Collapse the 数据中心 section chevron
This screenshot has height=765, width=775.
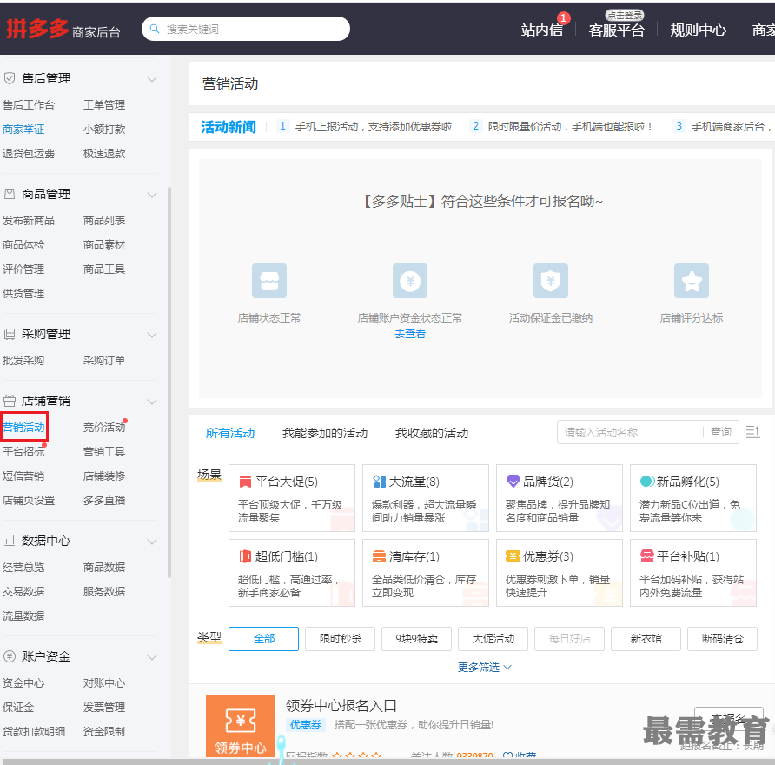(152, 542)
